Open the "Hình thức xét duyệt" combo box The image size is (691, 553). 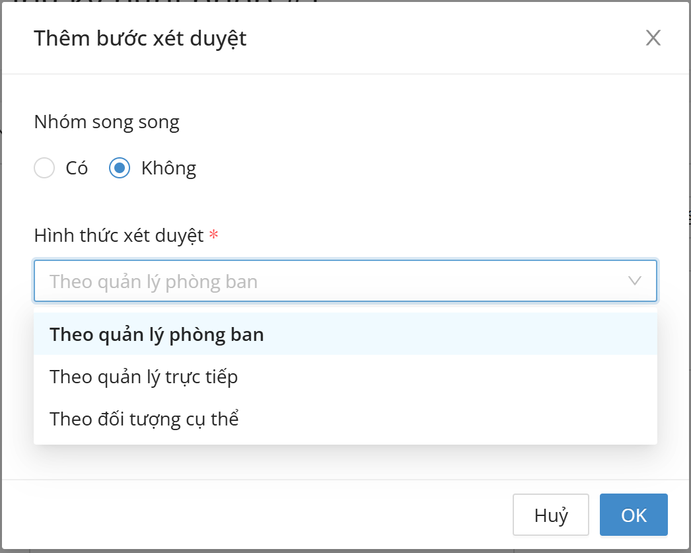click(x=345, y=281)
